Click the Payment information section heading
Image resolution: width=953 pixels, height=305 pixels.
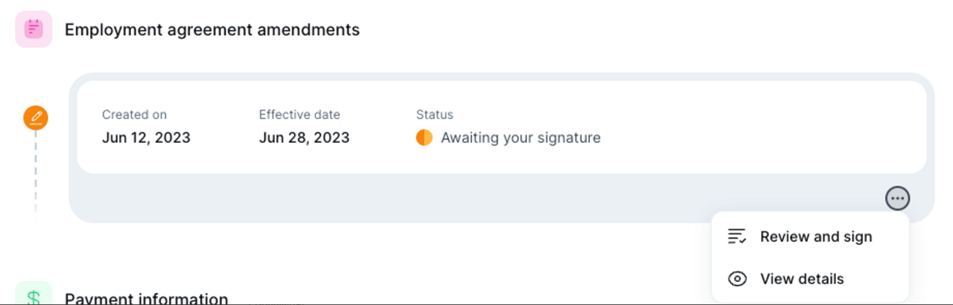(146, 299)
